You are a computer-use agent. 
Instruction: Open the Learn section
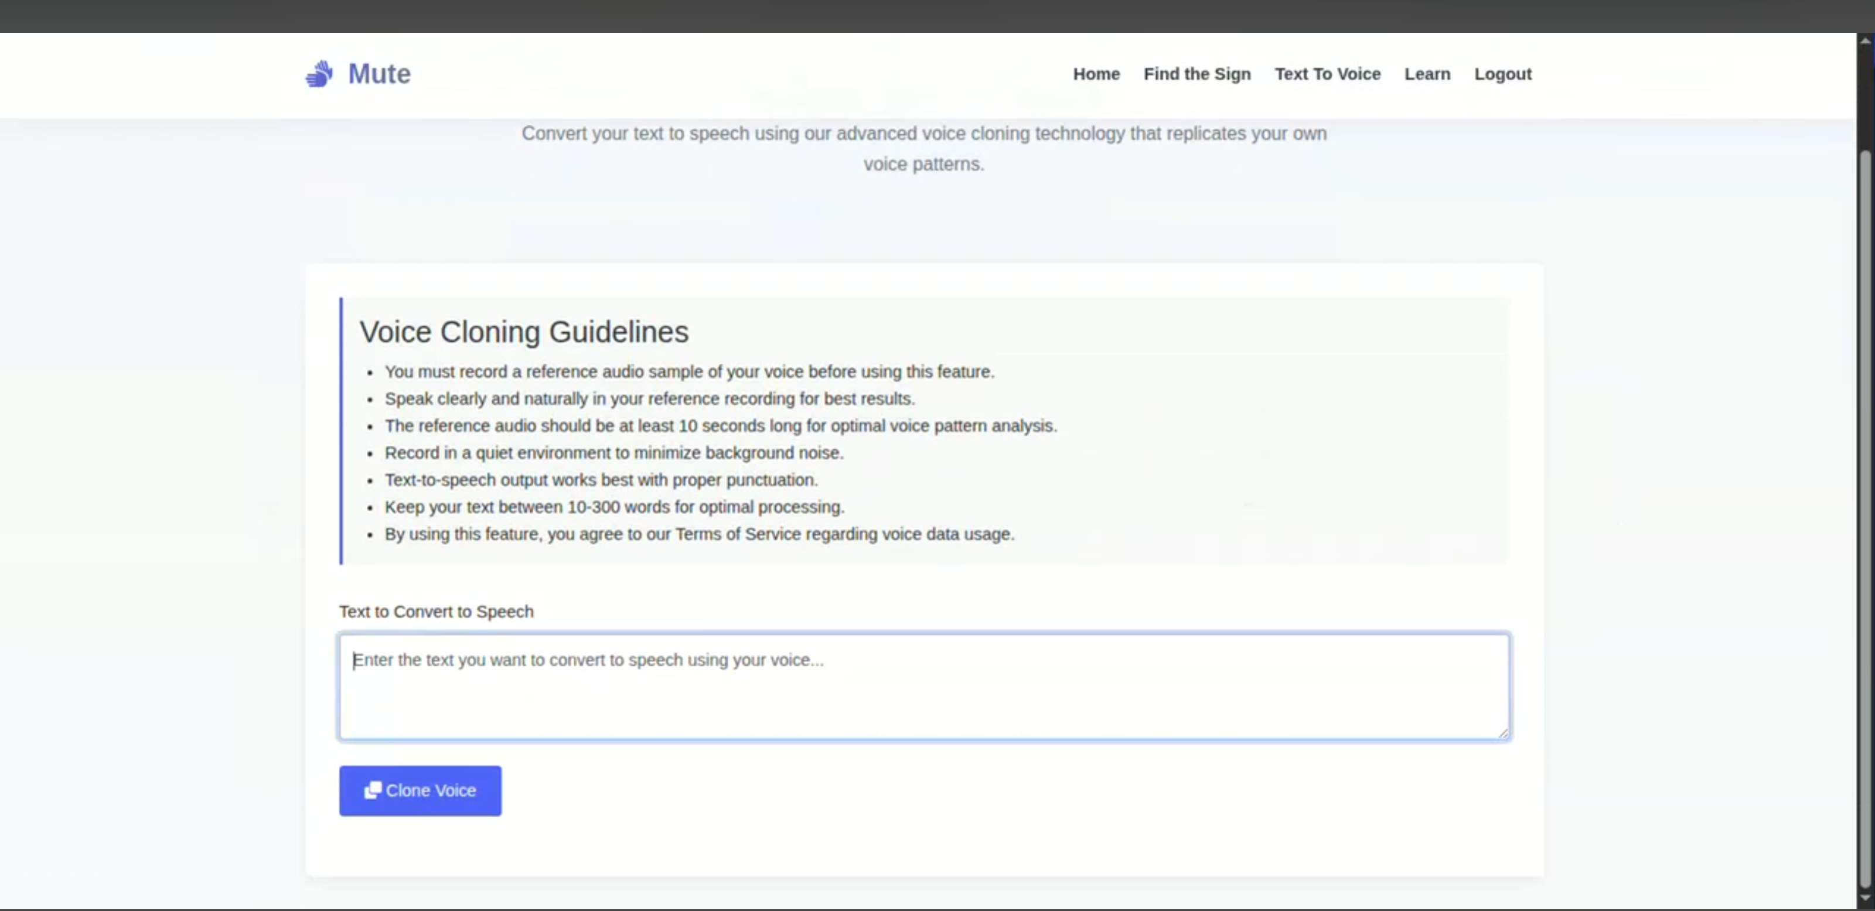(x=1427, y=73)
